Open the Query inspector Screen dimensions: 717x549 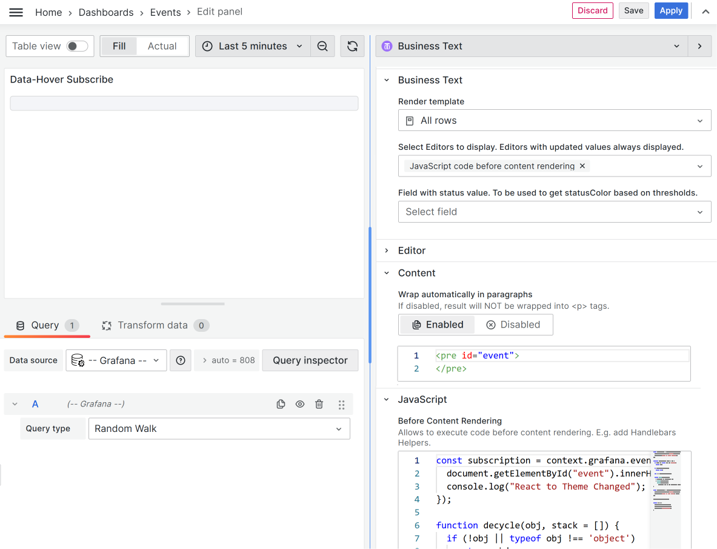310,360
